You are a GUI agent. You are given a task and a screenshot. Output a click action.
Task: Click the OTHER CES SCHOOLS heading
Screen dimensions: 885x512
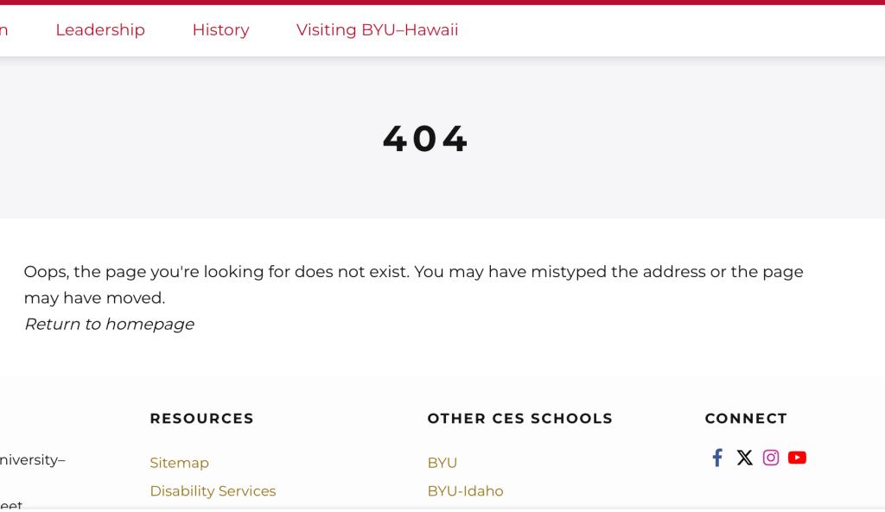click(519, 419)
